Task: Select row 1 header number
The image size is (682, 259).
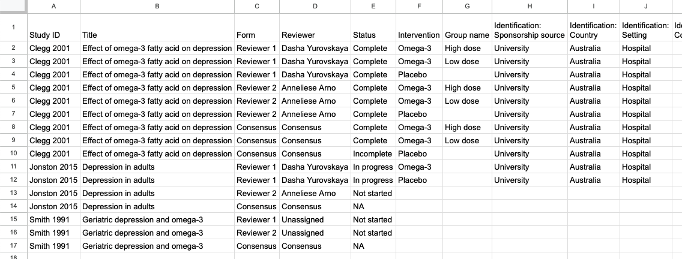Action: (13, 28)
